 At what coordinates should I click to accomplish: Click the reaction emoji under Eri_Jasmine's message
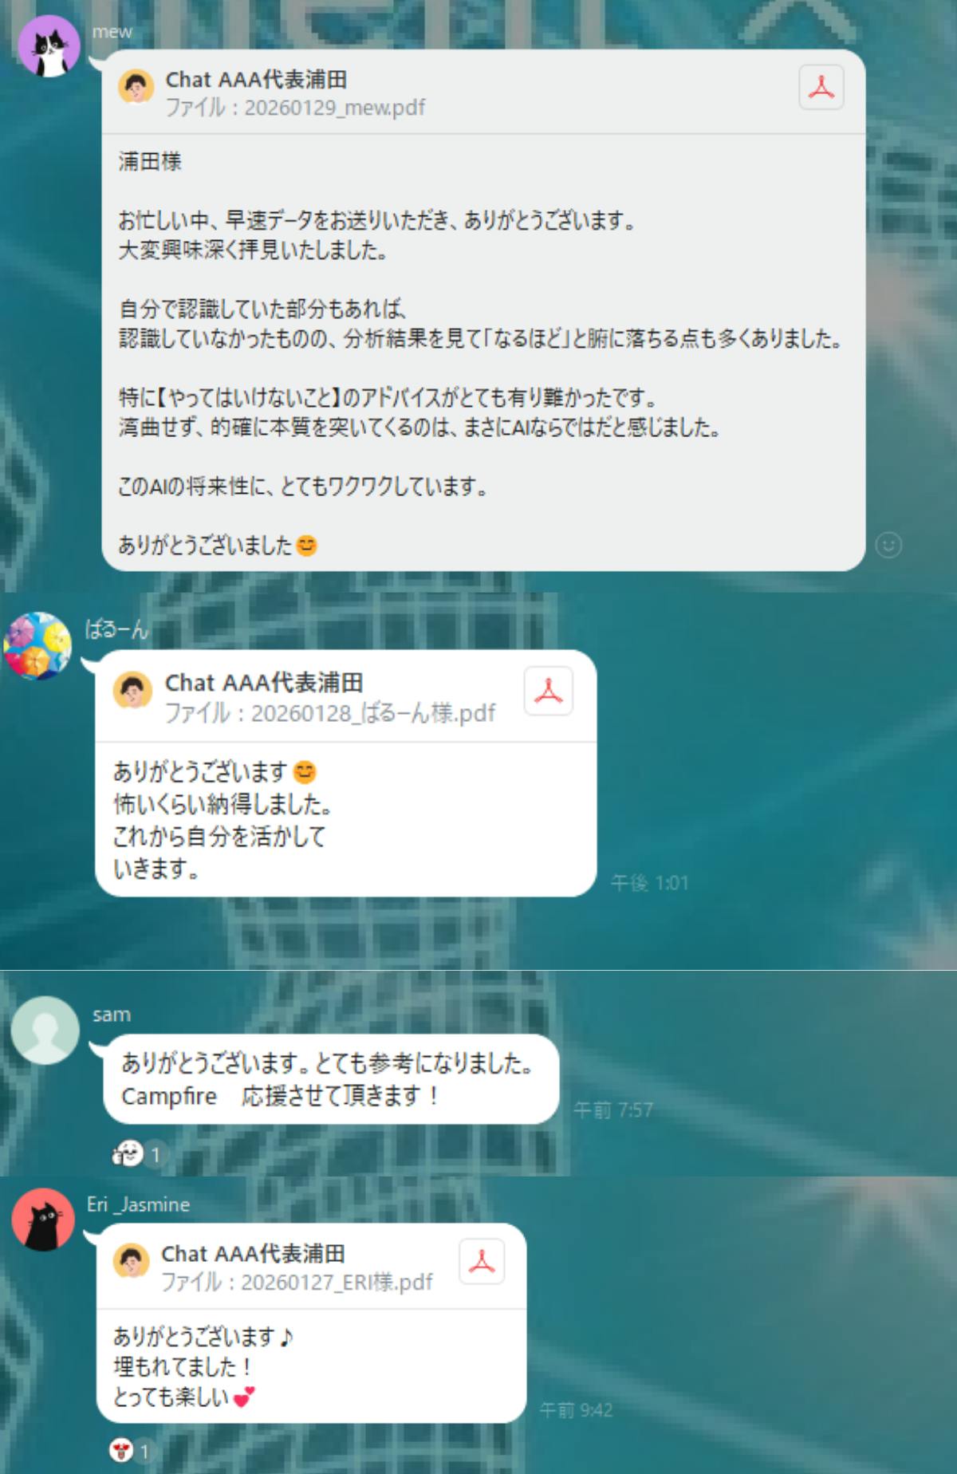[120, 1450]
